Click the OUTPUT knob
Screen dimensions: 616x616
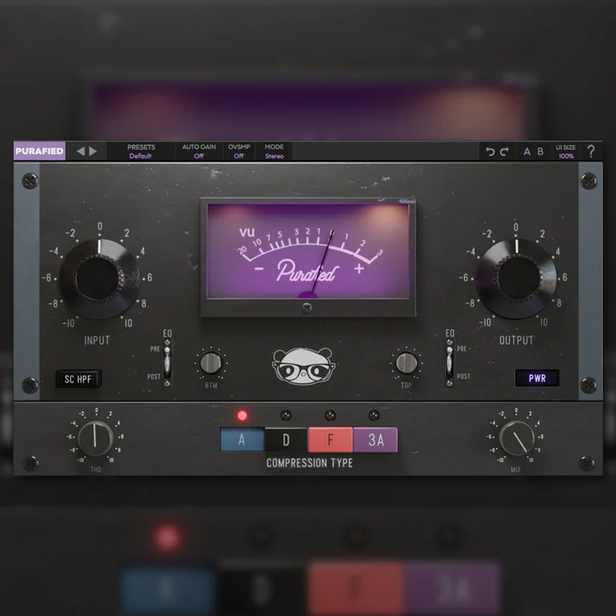pos(517,278)
